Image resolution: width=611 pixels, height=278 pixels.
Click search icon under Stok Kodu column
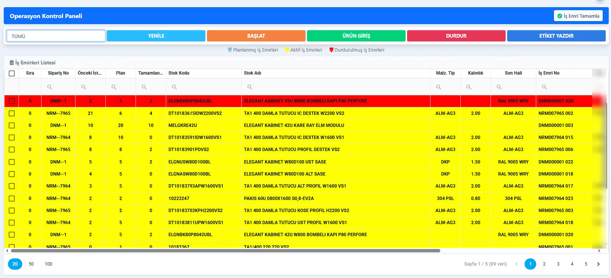(174, 87)
